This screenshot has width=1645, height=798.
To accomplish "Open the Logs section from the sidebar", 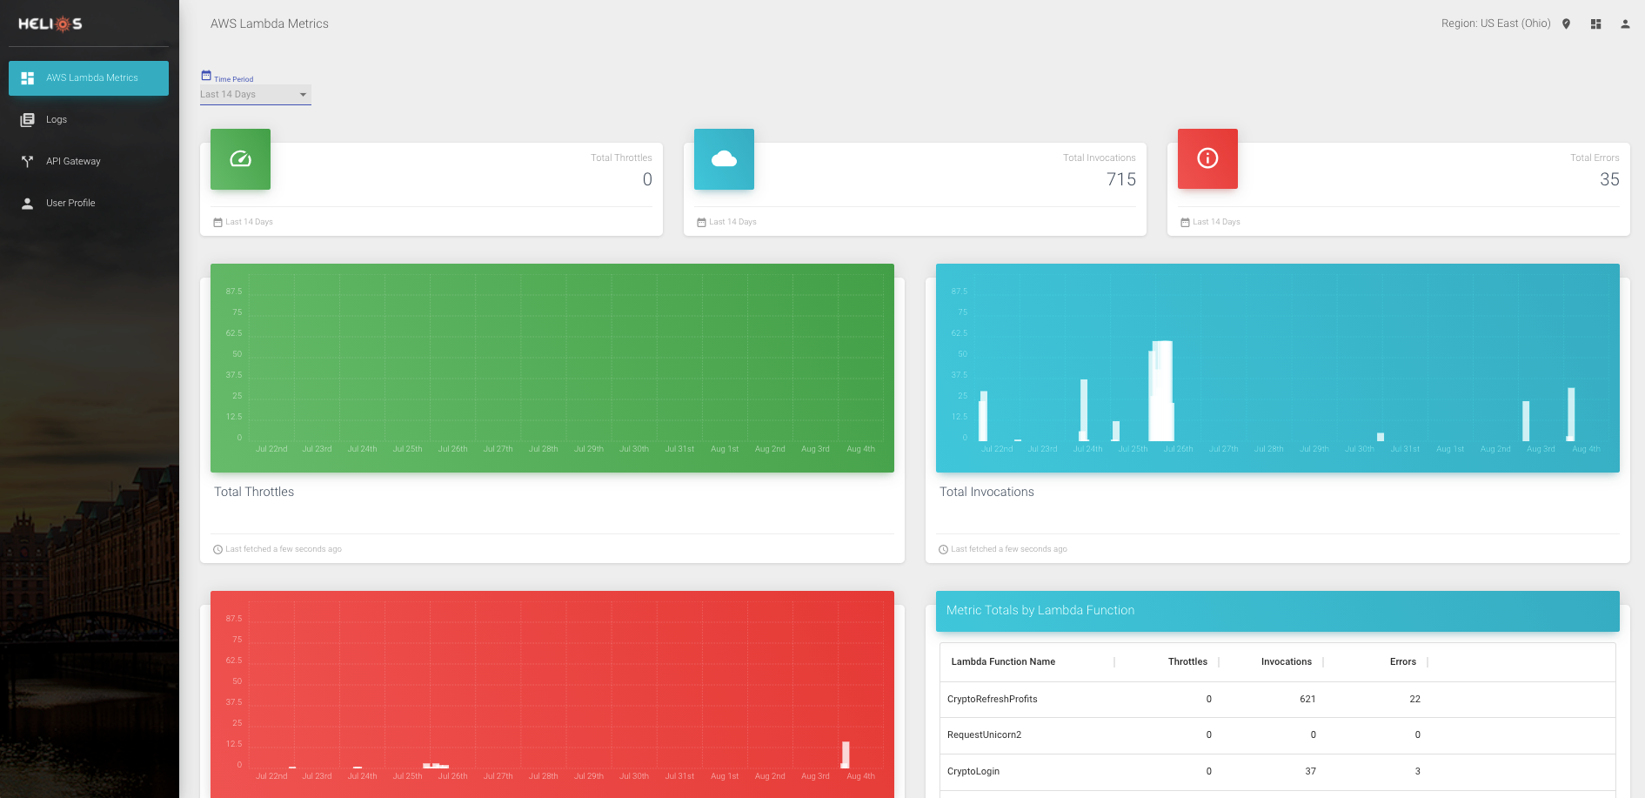I will coord(57,119).
